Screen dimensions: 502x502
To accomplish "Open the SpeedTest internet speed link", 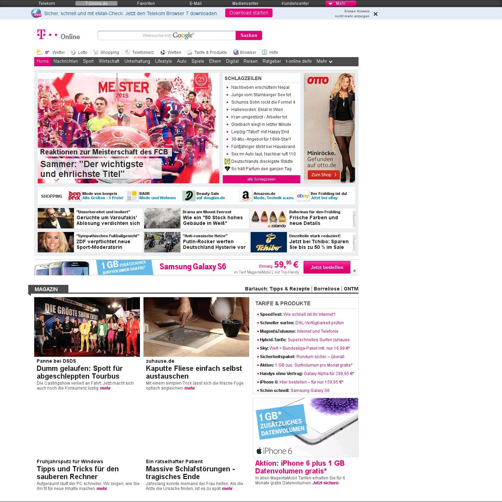I will (309, 314).
